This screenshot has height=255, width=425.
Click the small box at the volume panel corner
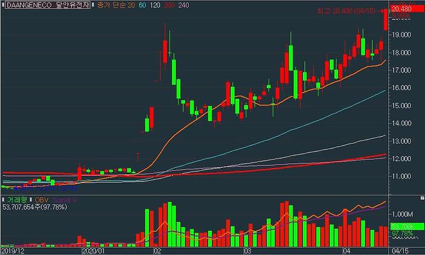[x=422, y=198]
